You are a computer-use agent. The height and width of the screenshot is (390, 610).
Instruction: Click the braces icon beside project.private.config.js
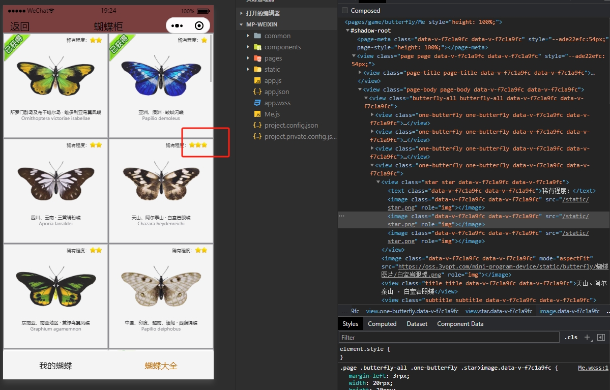coord(257,136)
